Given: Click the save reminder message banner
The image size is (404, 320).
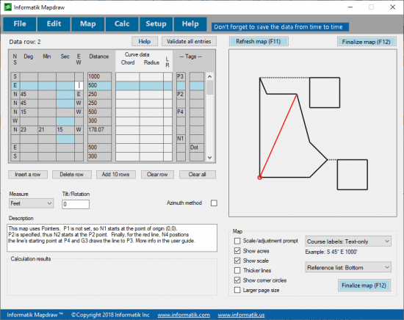Looking at the screenshot, I should click(x=280, y=26).
